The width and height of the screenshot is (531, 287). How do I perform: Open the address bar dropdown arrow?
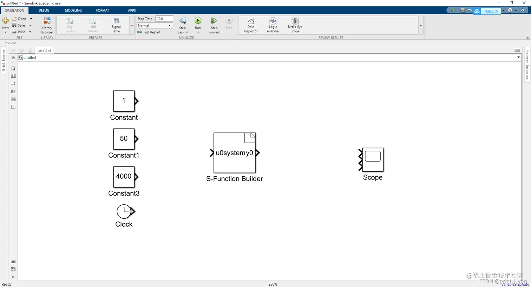518,57
